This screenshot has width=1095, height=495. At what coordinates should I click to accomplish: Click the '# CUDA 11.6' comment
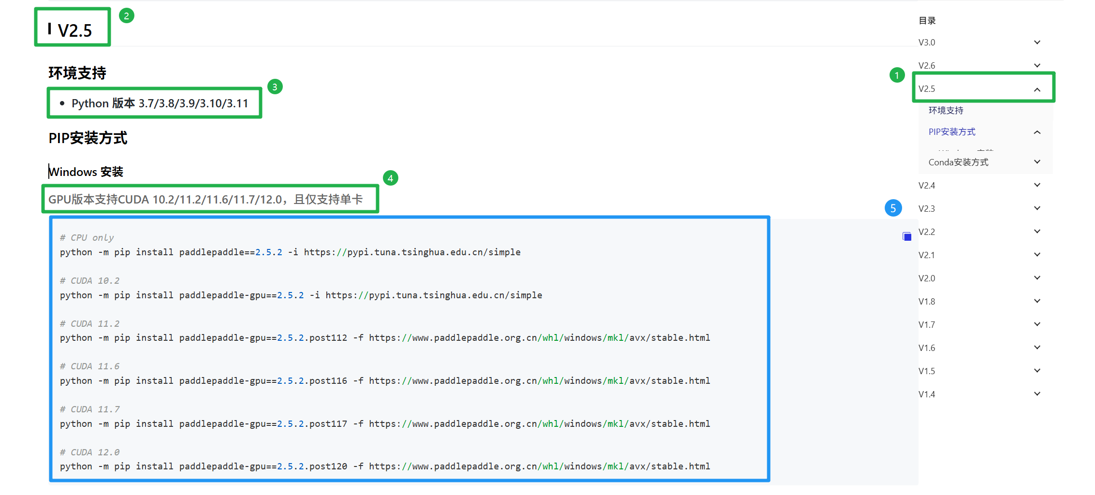89,366
